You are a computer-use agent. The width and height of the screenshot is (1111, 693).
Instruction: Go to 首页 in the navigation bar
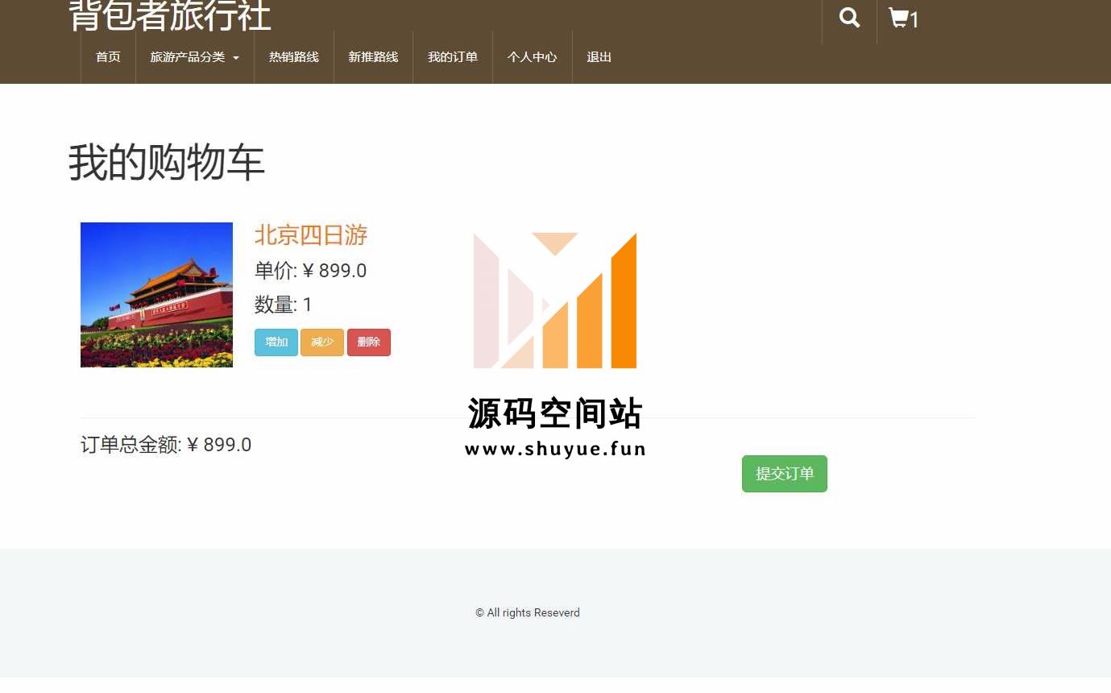108,57
